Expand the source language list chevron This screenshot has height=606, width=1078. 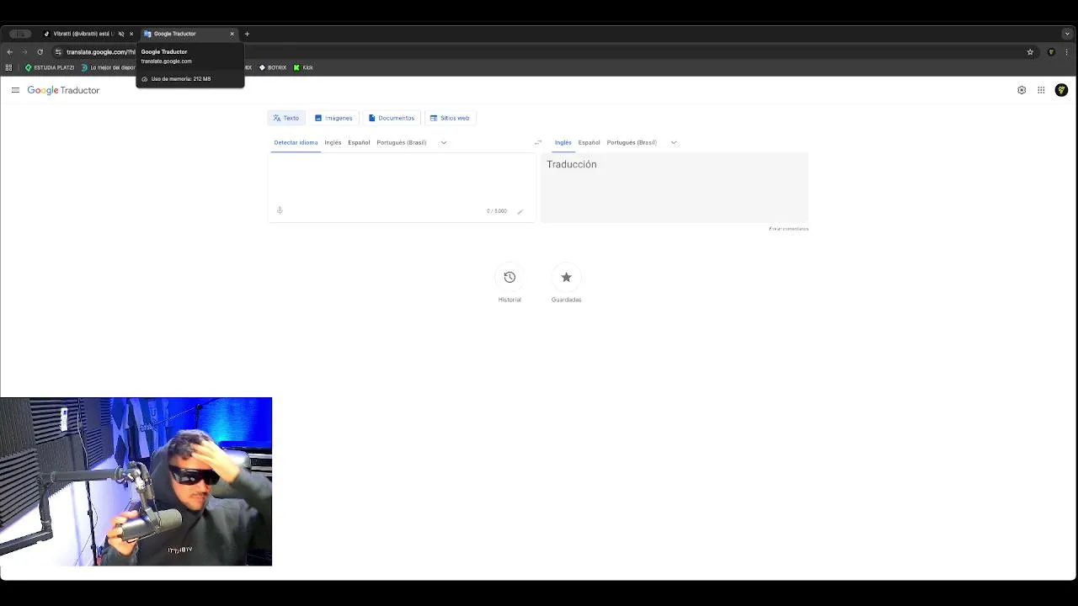[444, 142]
